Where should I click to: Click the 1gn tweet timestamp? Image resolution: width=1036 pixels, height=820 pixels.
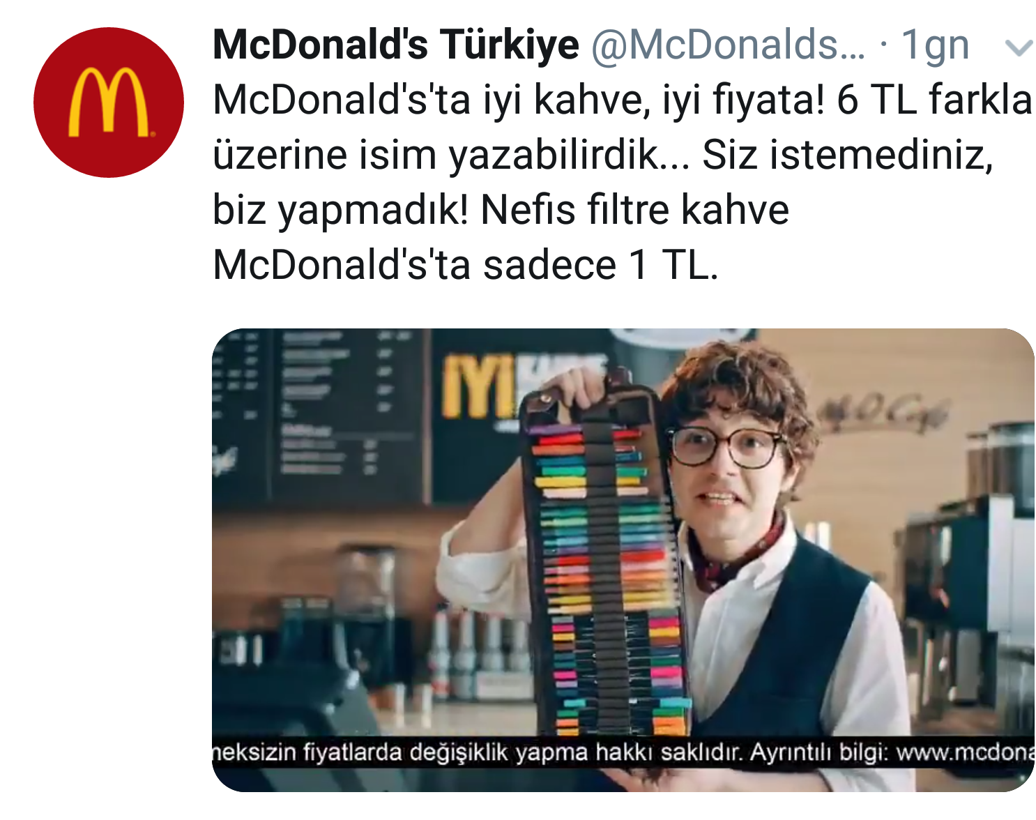pos(935,46)
